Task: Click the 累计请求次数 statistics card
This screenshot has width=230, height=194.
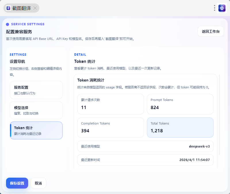Action: click(x=111, y=104)
